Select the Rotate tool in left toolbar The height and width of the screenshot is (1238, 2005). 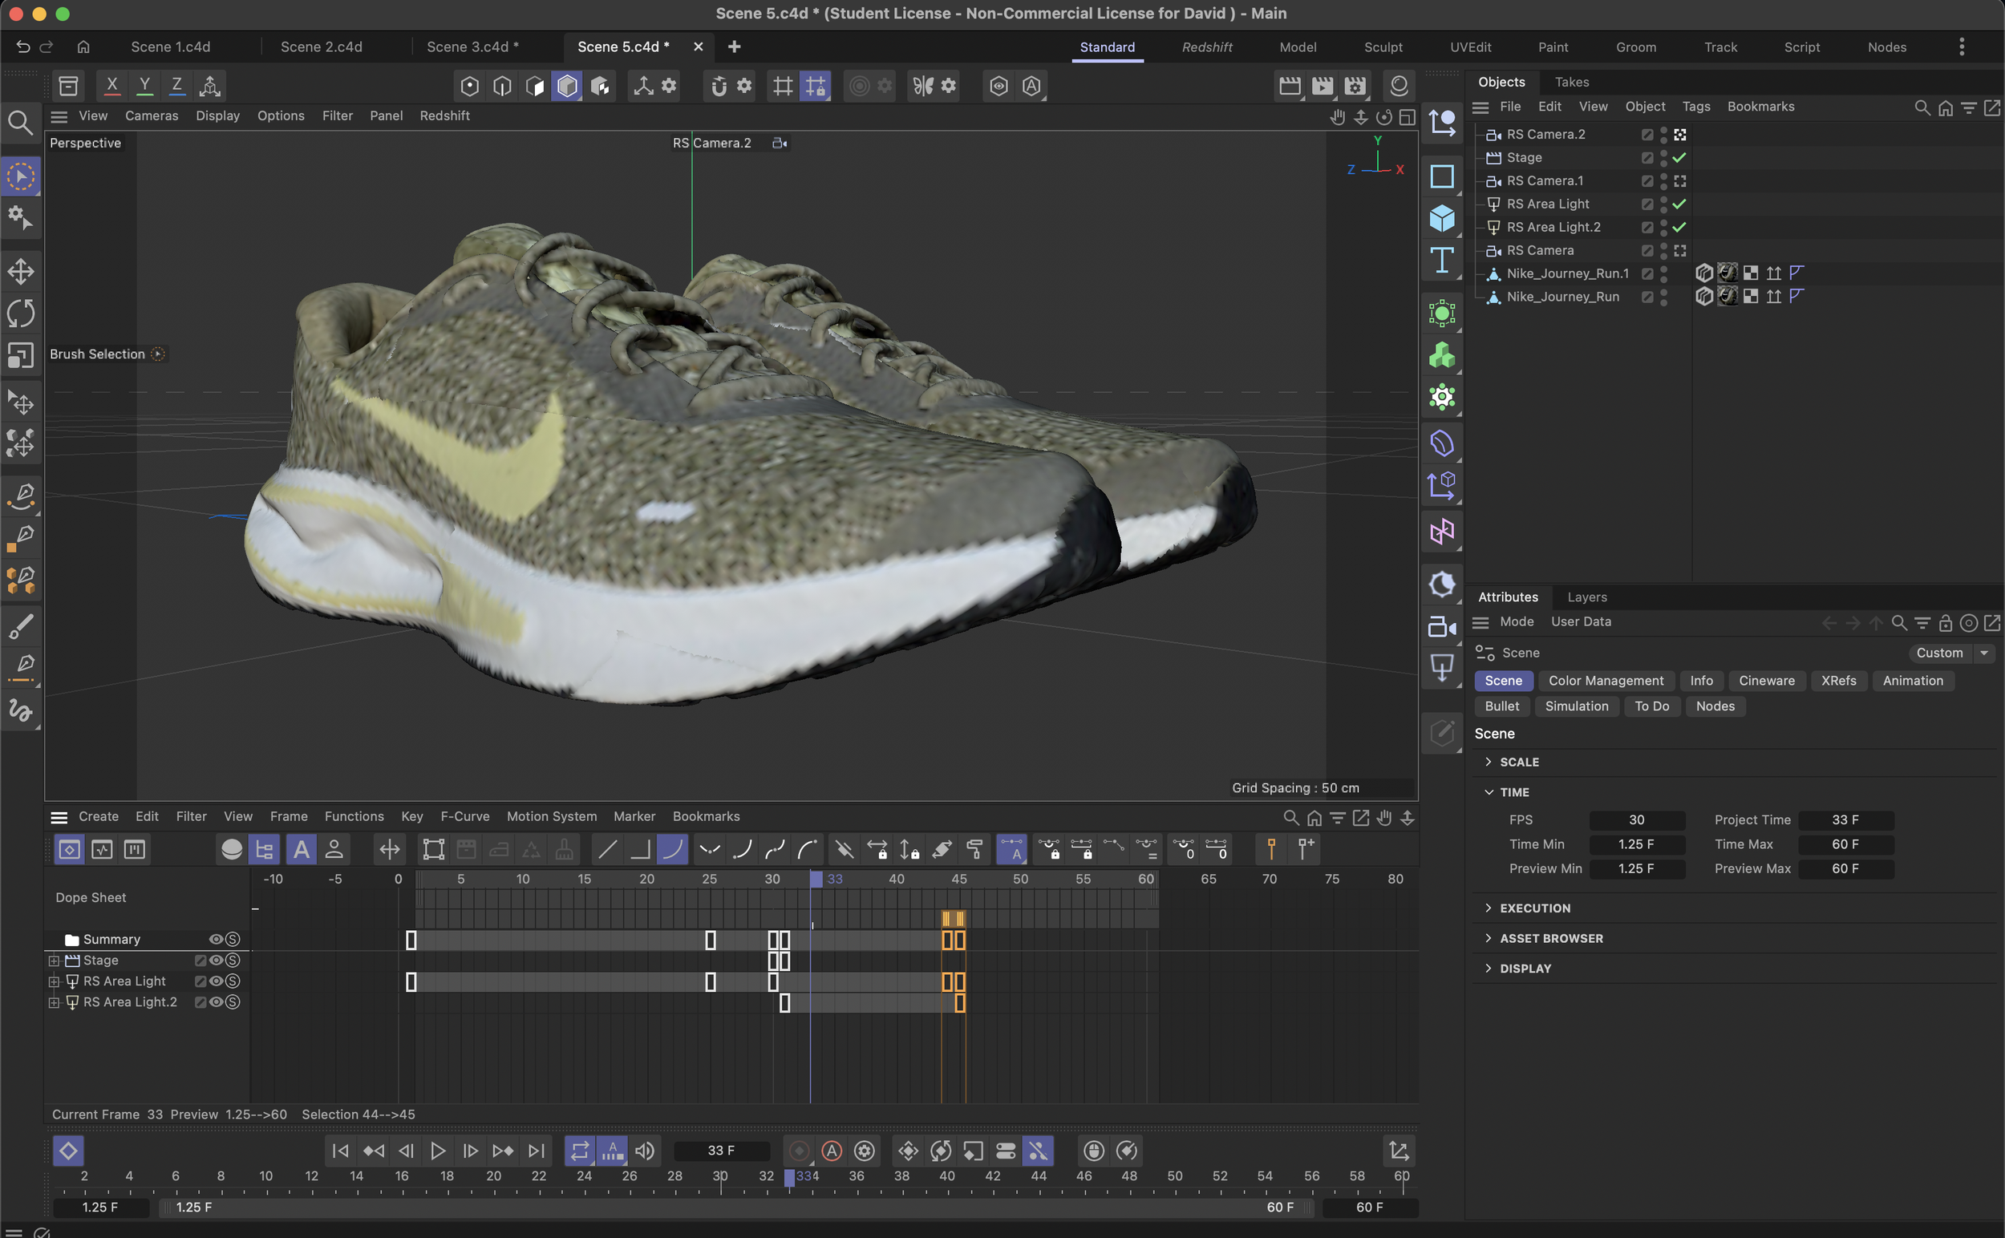click(21, 313)
